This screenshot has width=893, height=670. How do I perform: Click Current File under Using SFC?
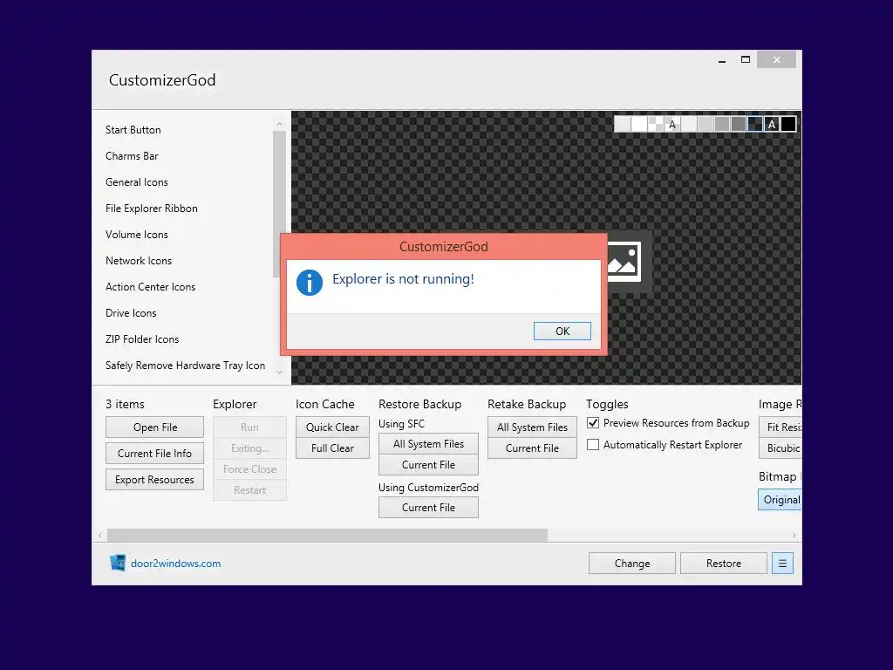[428, 465]
